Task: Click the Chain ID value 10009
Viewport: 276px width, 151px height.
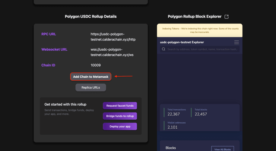Action: 96,65
